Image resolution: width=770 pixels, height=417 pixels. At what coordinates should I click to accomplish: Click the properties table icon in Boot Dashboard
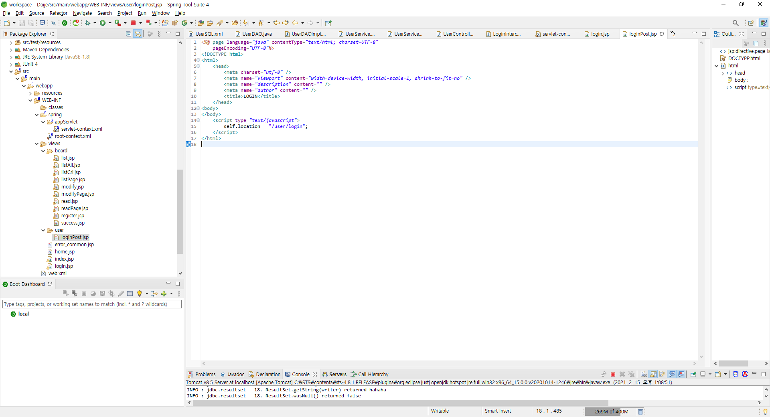130,294
